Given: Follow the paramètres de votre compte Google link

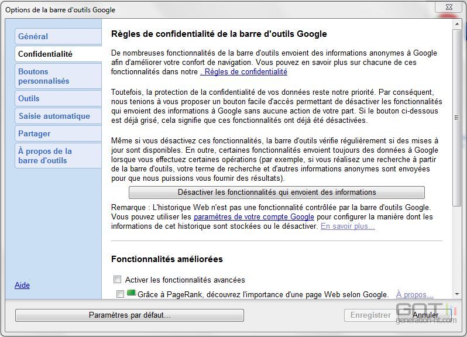Looking at the screenshot, I should 253,216.
